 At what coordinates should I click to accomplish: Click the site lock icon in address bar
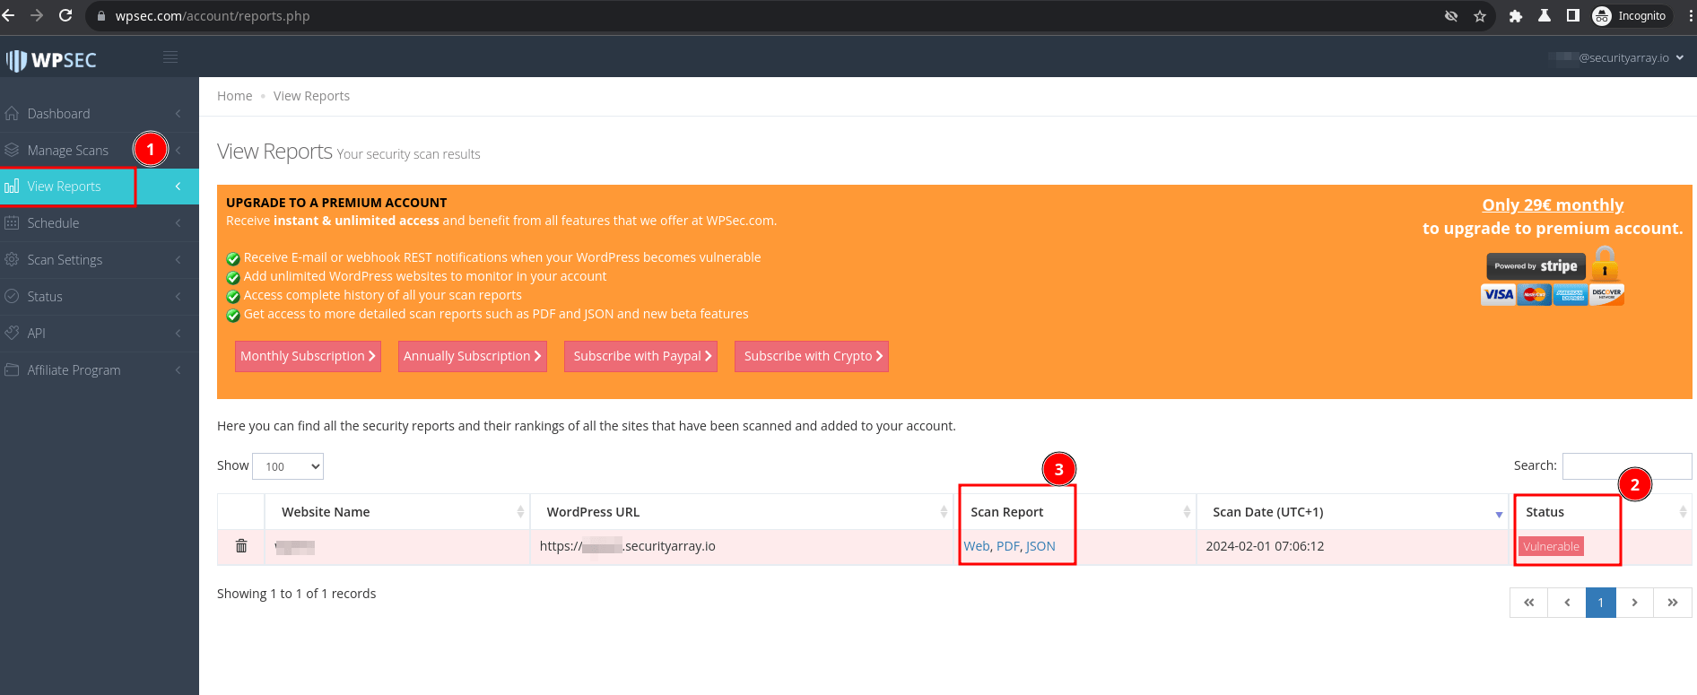point(100,16)
